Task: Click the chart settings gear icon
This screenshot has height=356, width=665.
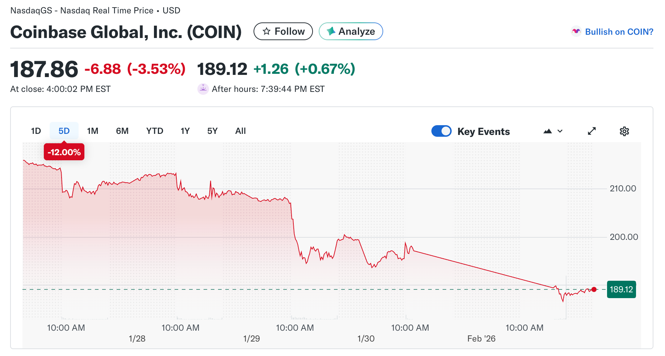Action: (x=624, y=131)
